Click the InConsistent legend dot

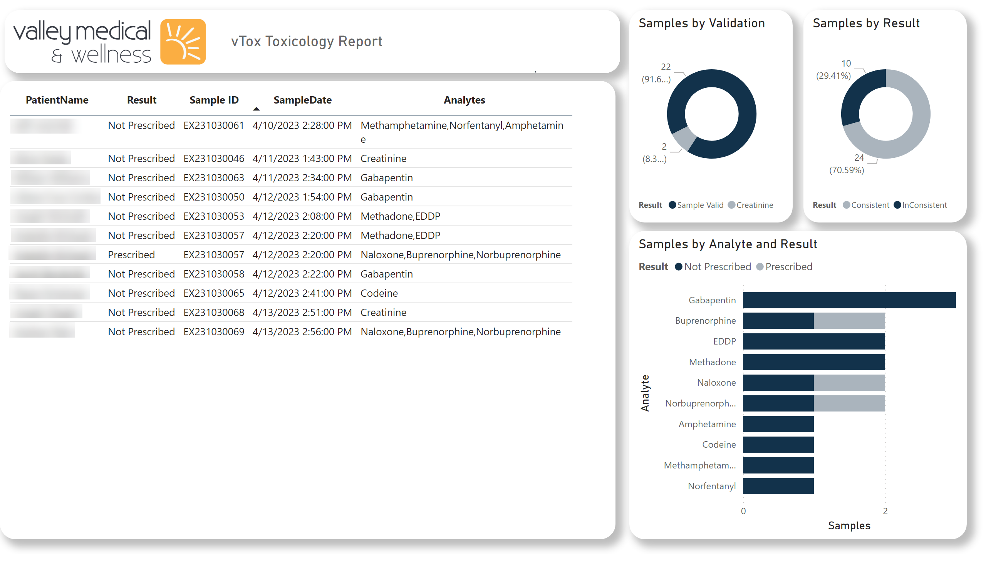point(897,205)
